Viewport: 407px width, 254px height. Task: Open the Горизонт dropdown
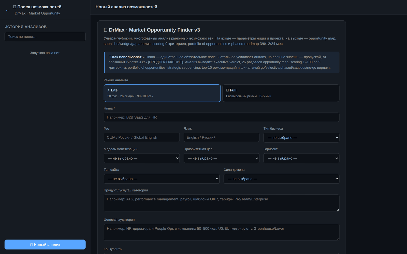pyautogui.click(x=301, y=158)
